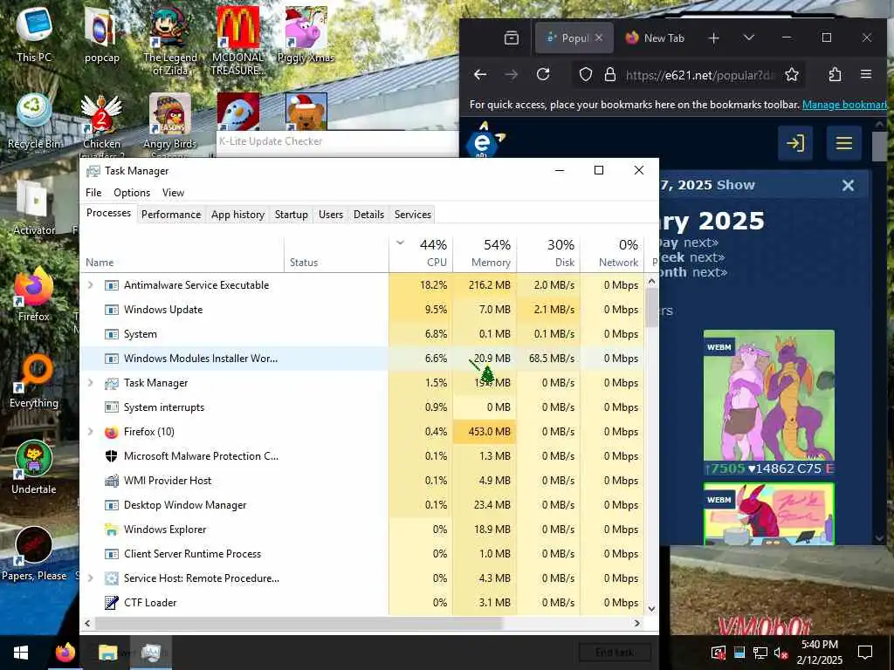This screenshot has width=894, height=670.
Task: Select the Windows Explorer process row
Action: pos(362,530)
